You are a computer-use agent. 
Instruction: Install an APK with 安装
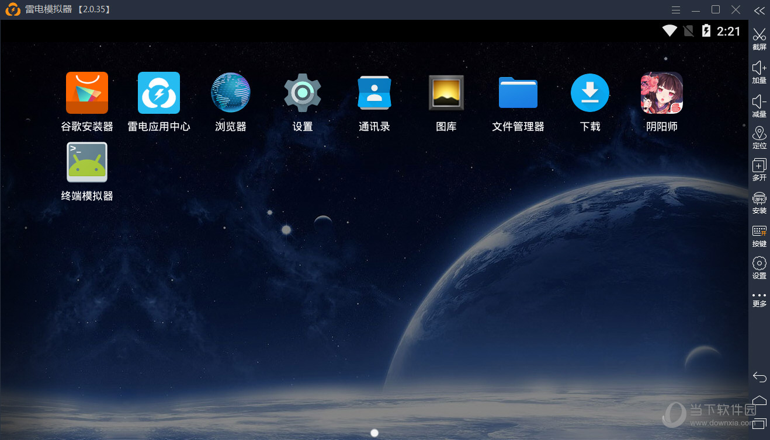(x=759, y=202)
